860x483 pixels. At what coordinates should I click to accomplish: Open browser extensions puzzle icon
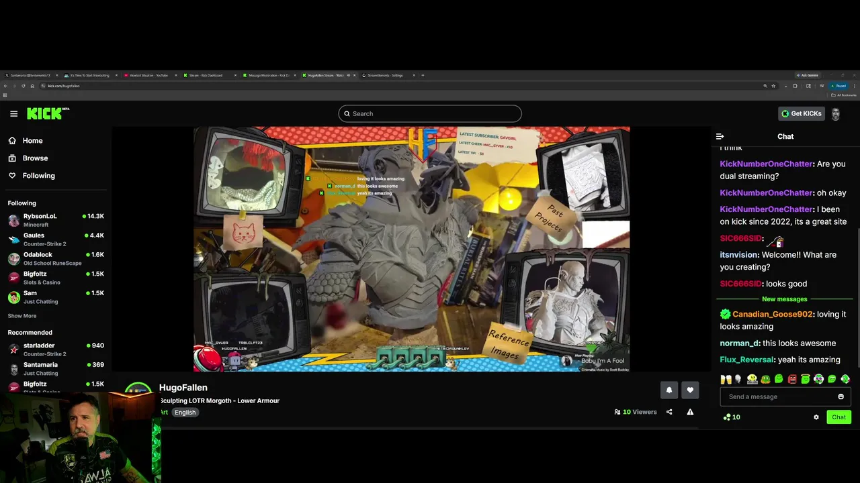pyautogui.click(x=795, y=86)
